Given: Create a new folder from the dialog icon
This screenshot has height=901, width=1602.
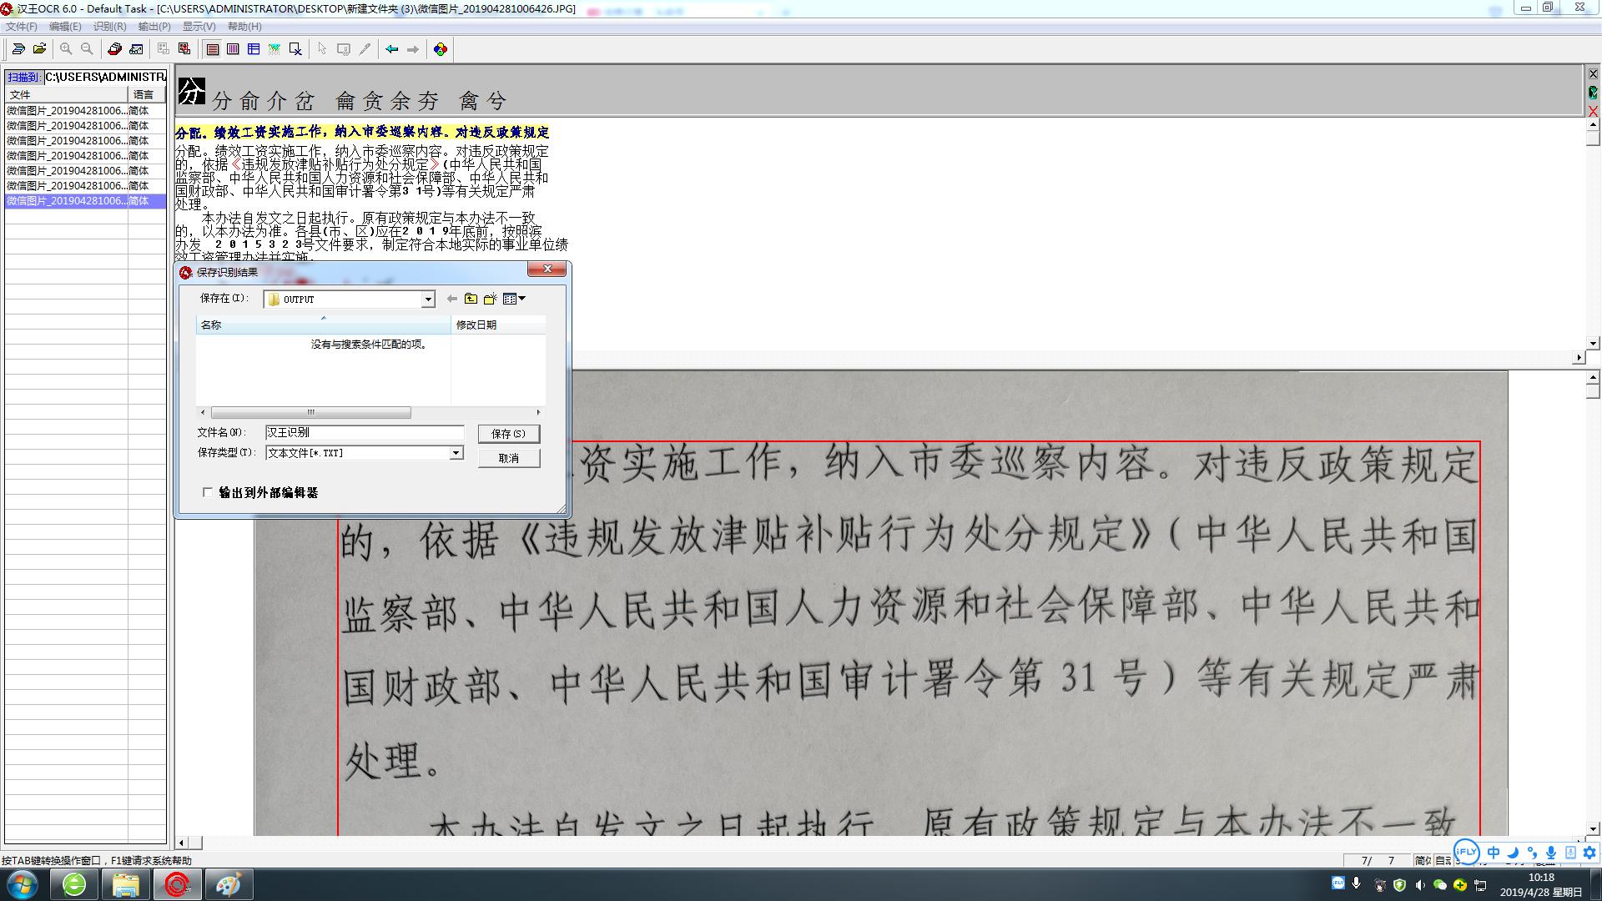Looking at the screenshot, I should (490, 299).
